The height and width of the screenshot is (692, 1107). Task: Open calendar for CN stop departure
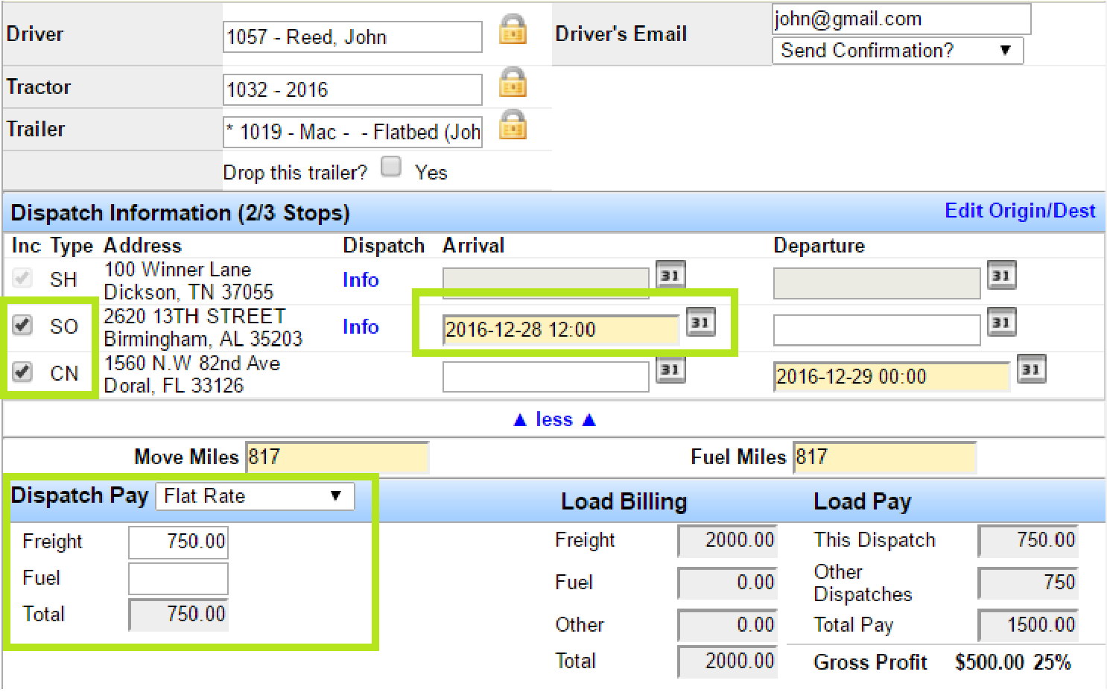coord(1031,369)
